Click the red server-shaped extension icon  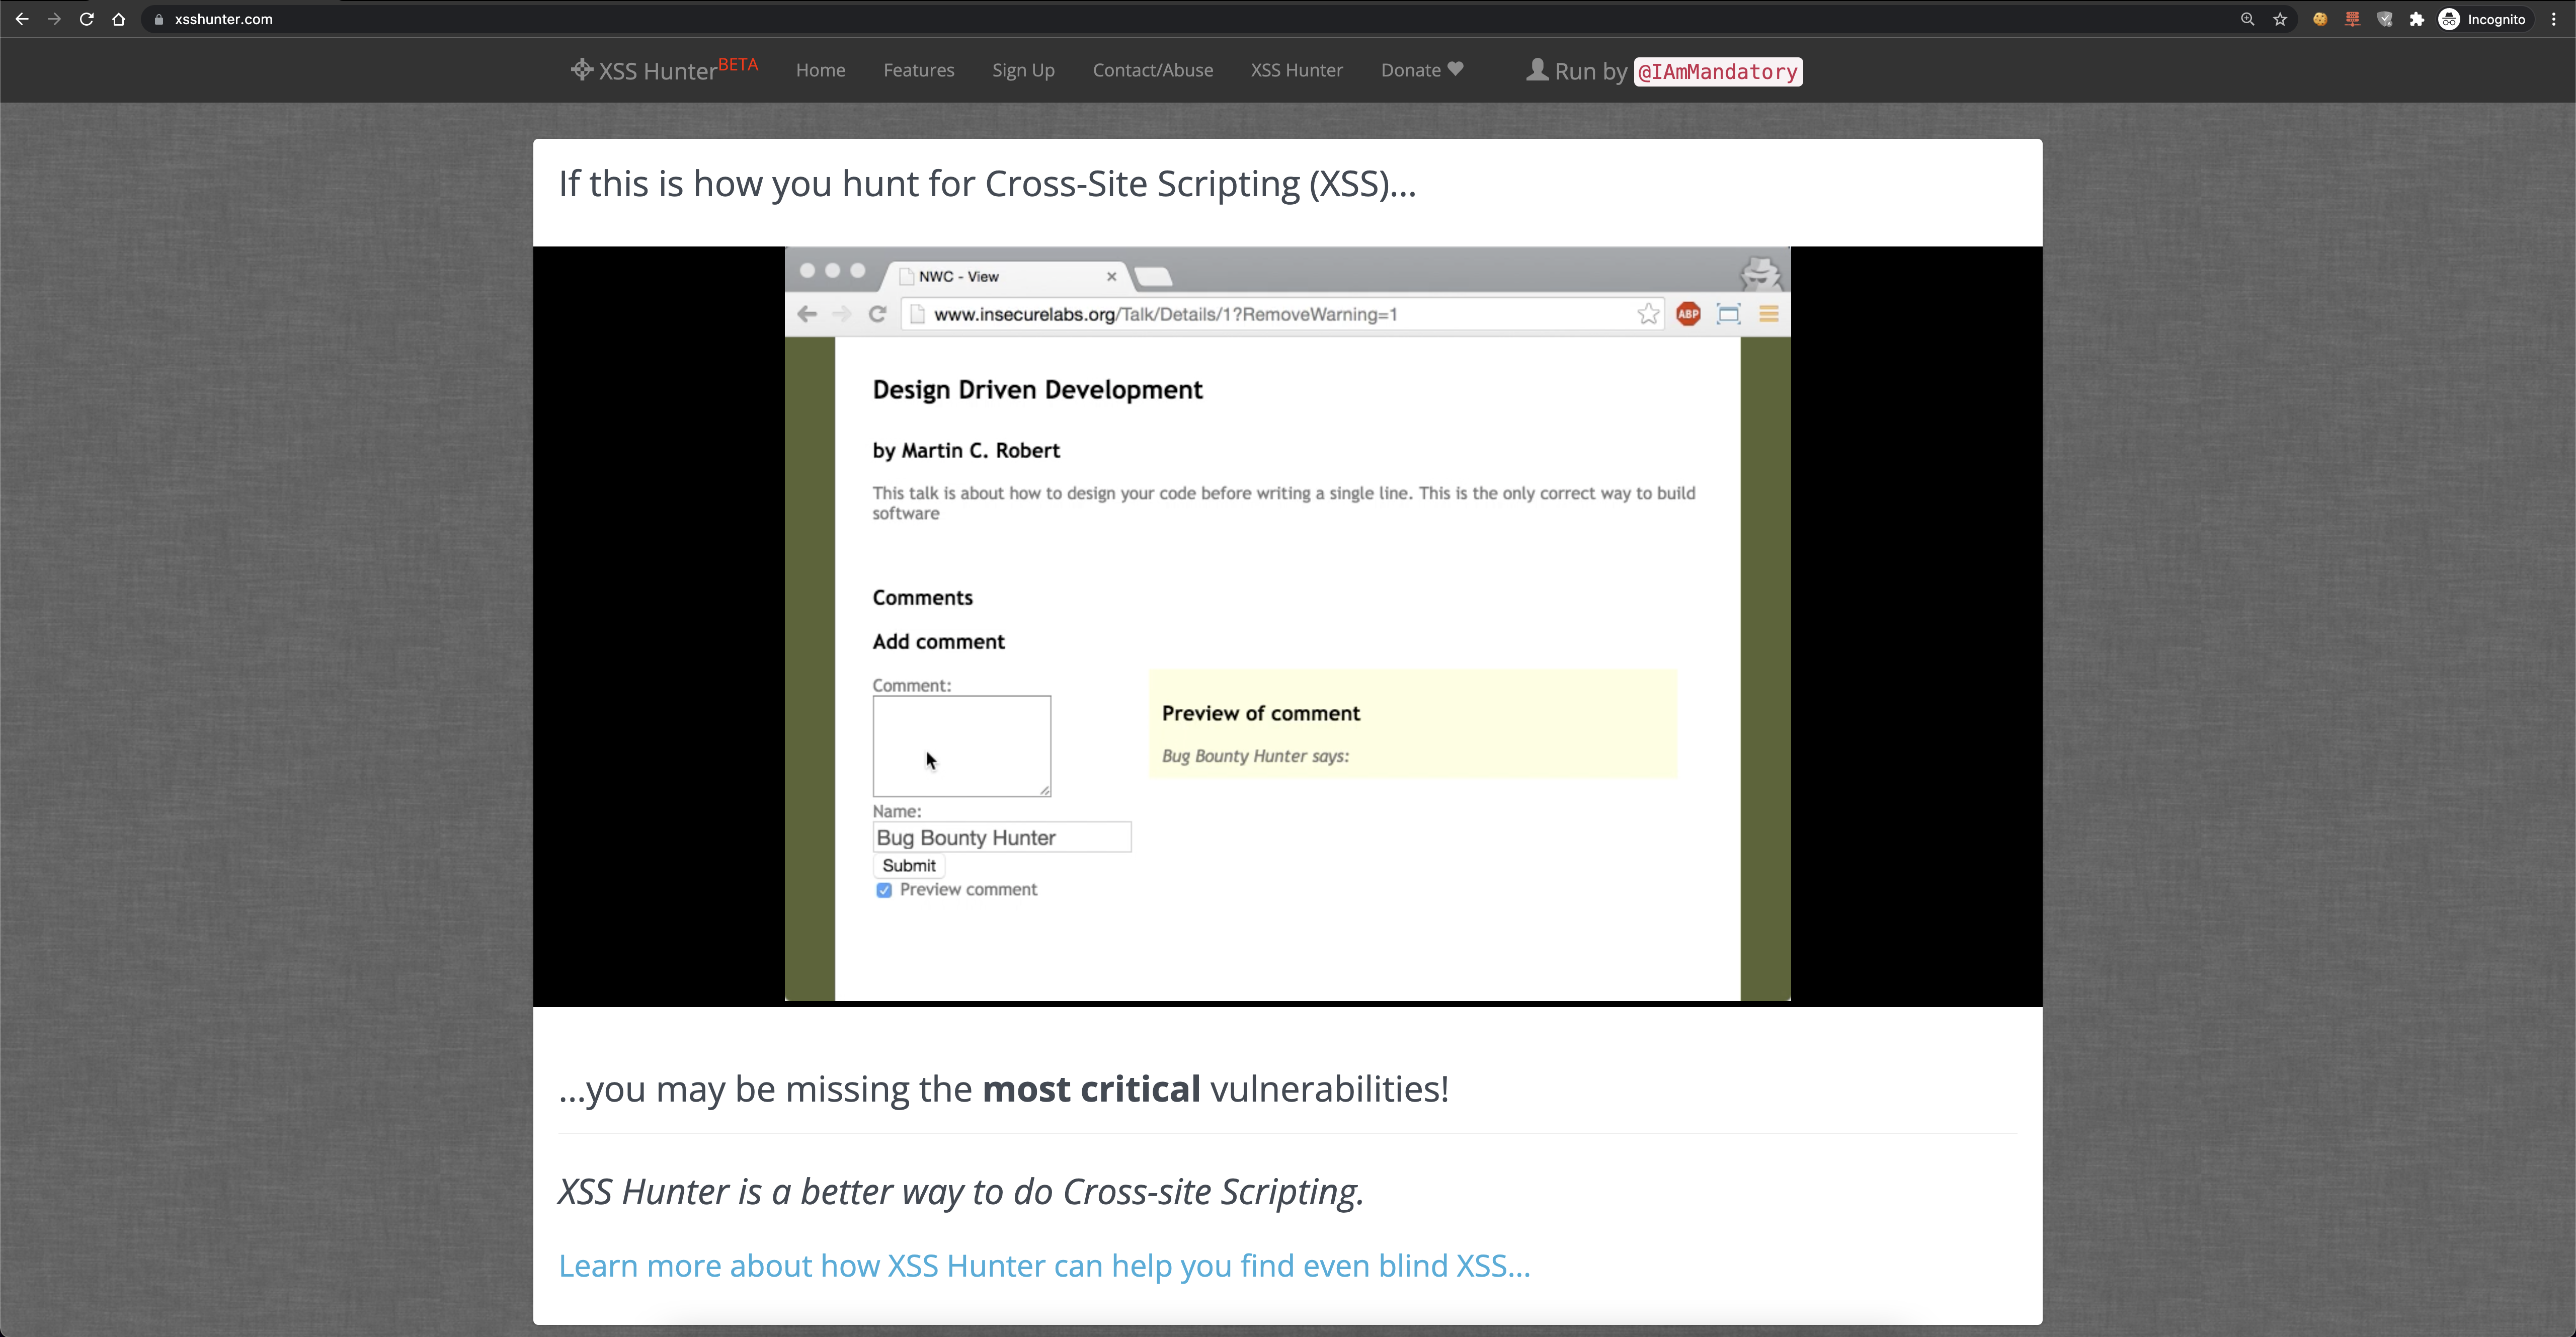point(2352,19)
